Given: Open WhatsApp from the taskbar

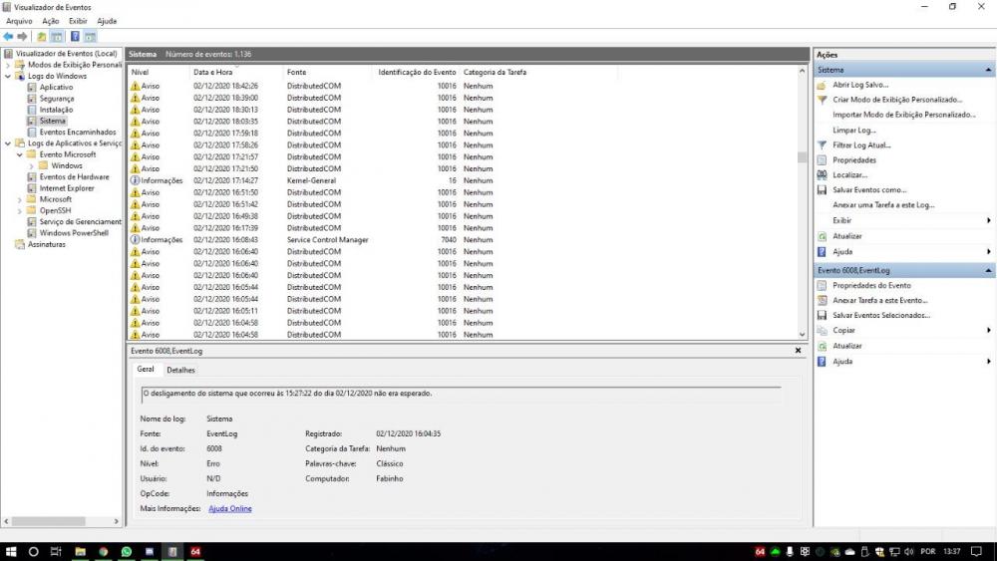Looking at the screenshot, I should point(126,551).
